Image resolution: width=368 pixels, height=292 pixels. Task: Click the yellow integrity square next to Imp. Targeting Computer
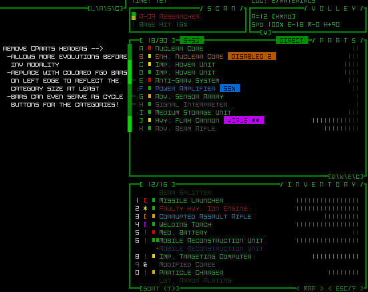coord(154,257)
